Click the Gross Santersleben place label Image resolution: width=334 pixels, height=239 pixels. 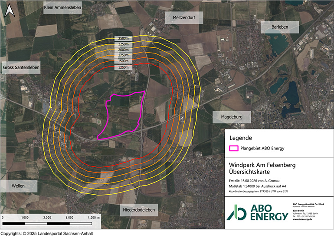[21, 67]
